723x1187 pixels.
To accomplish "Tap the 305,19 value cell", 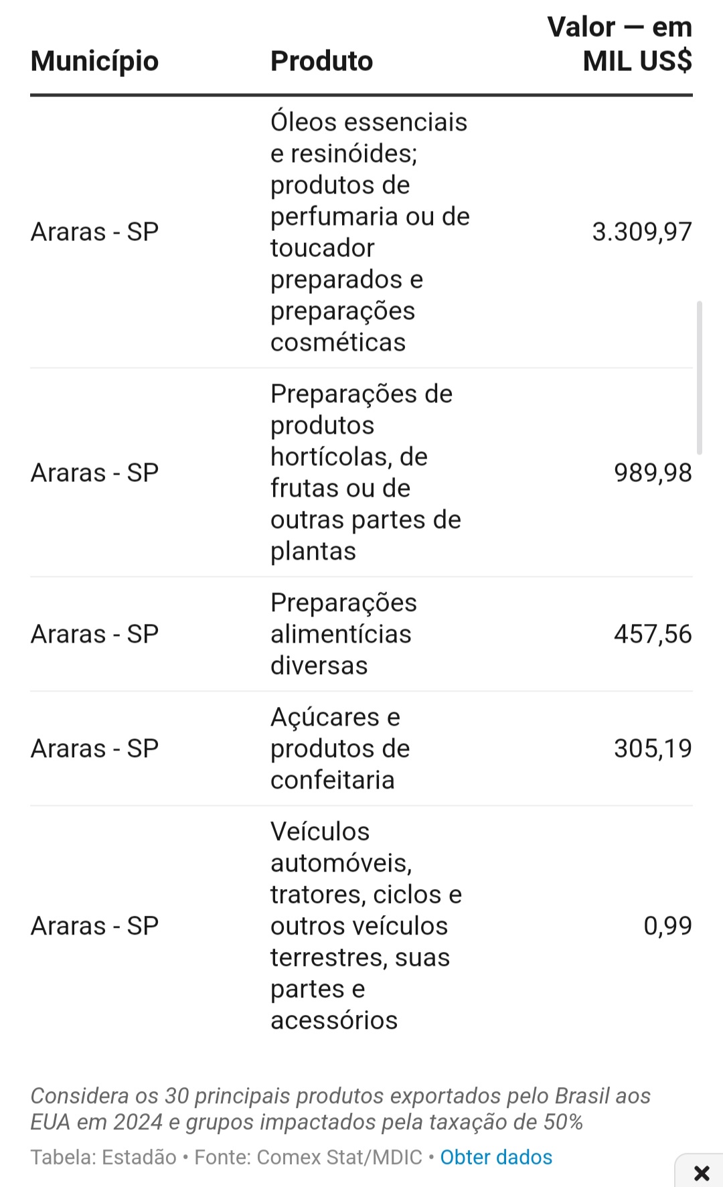I will pyautogui.click(x=653, y=748).
